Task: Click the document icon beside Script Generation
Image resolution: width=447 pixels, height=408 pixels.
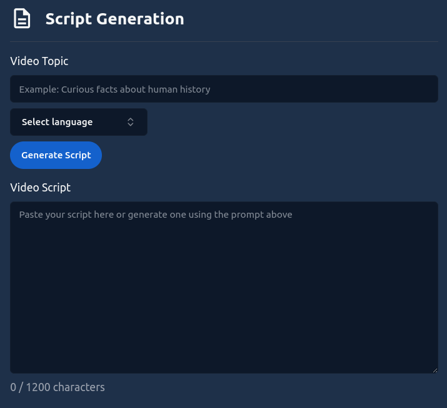Action: coord(23,19)
